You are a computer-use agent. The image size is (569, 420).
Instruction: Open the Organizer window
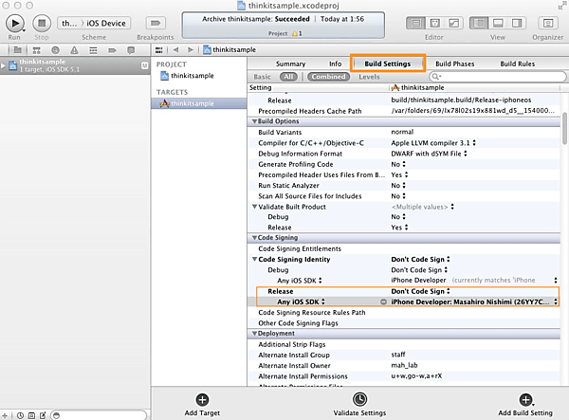coord(545,22)
